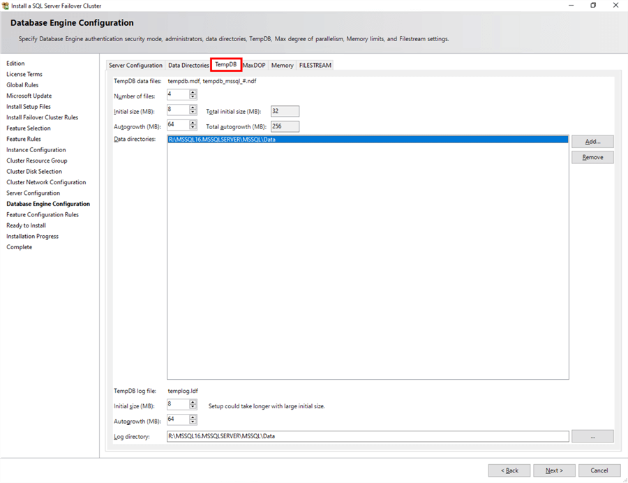628x483 pixels.
Task: Open the MaxDOP tab
Action: point(254,66)
